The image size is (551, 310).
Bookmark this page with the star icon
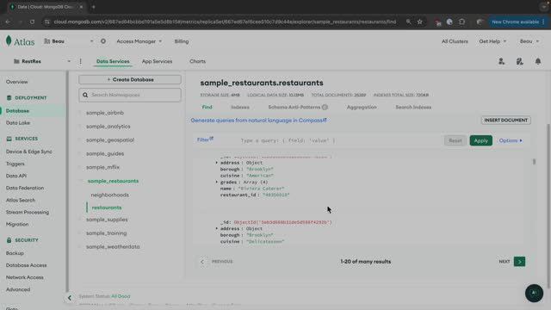pos(419,22)
